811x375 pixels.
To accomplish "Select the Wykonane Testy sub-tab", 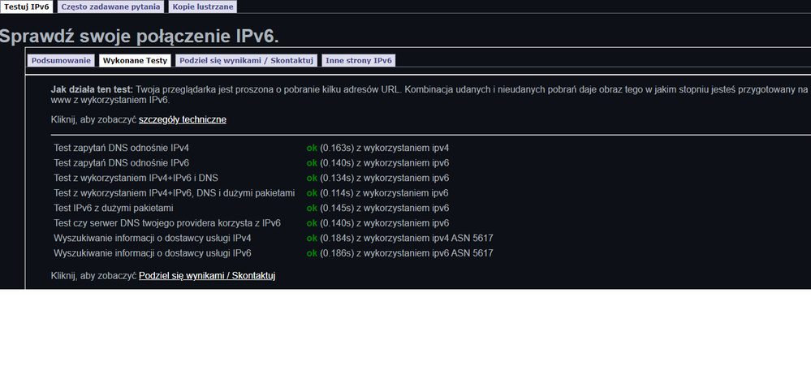I will (135, 60).
